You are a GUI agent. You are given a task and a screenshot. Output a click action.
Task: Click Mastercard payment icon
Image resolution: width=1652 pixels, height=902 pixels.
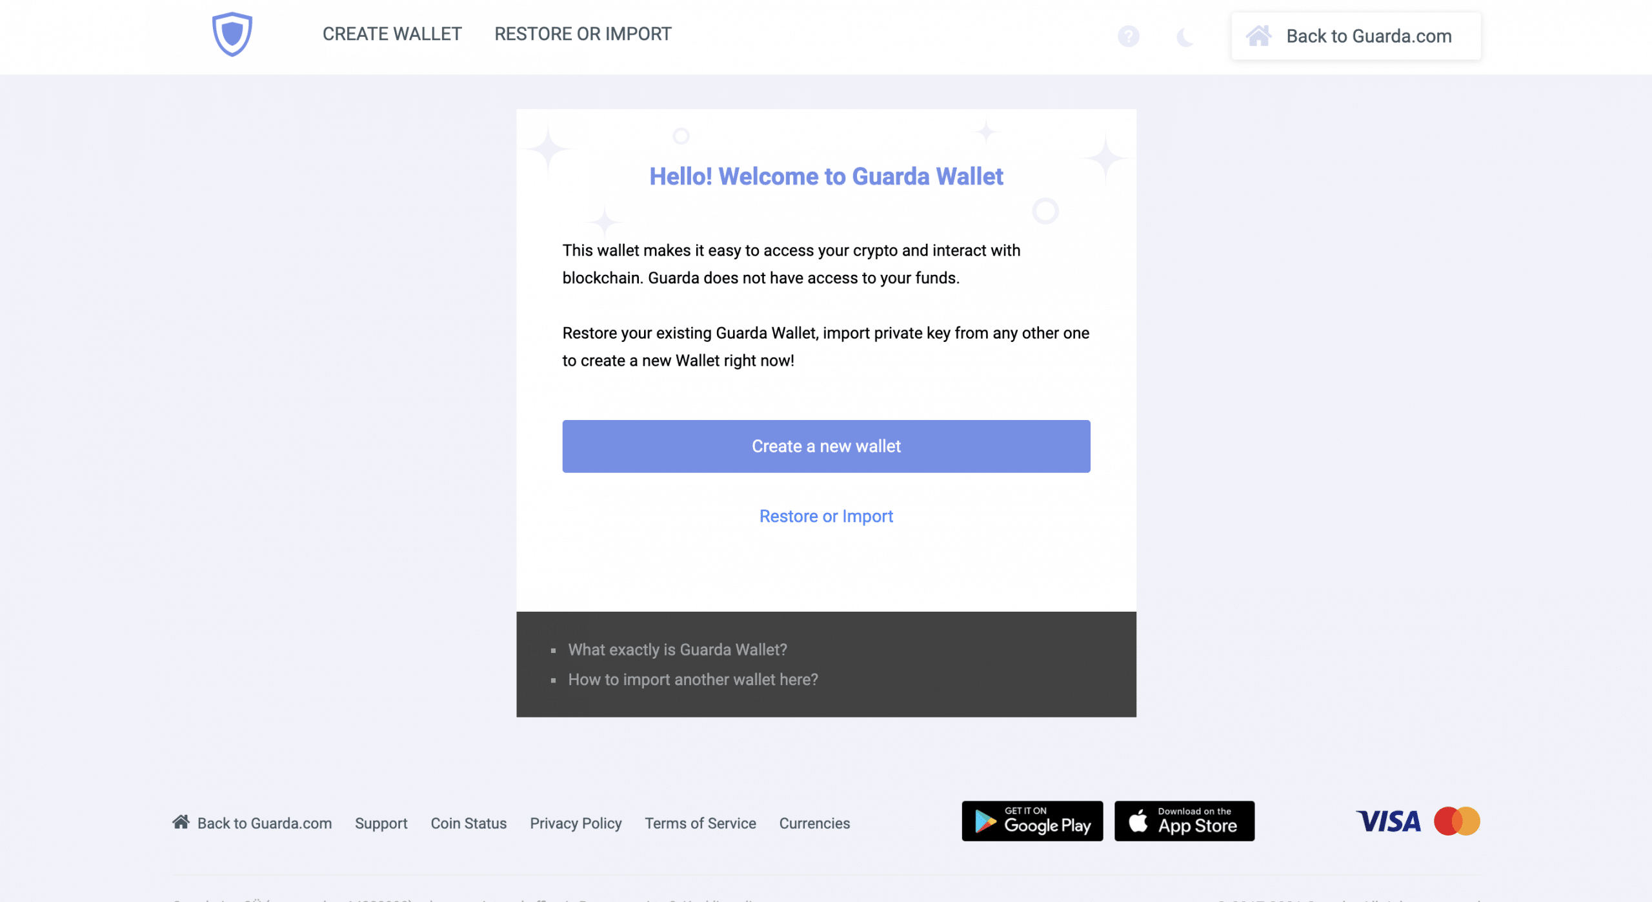click(1458, 821)
